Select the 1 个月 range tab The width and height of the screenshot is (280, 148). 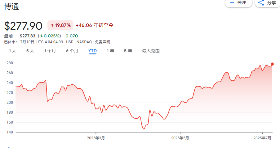(50, 51)
